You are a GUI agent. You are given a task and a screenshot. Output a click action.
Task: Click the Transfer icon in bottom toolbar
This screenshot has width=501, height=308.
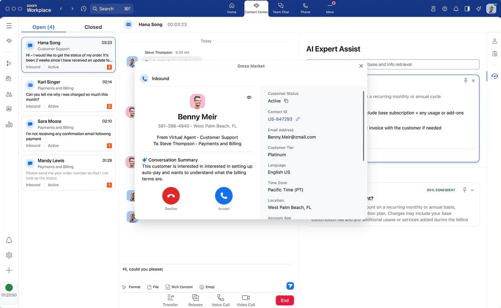tap(170, 298)
